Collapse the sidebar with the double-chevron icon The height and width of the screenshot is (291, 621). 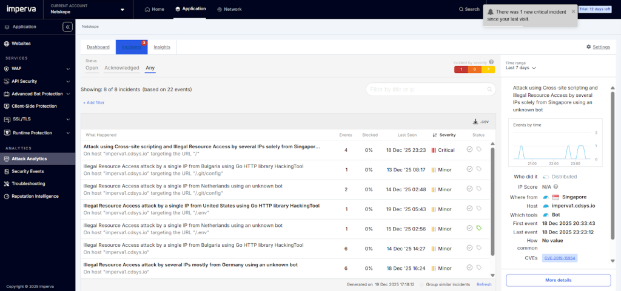(68, 27)
